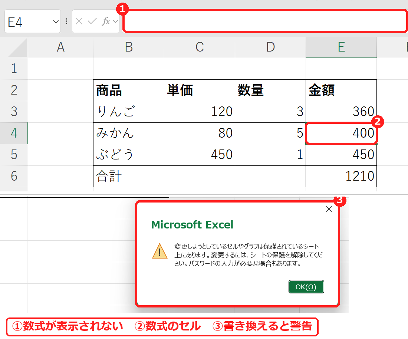408x339 pixels.
Task: Click inside the empty formula bar
Action: pyautogui.click(x=265, y=22)
